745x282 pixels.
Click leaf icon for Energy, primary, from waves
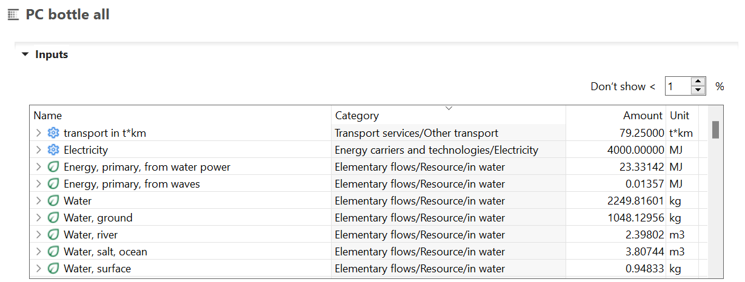pyautogui.click(x=53, y=184)
